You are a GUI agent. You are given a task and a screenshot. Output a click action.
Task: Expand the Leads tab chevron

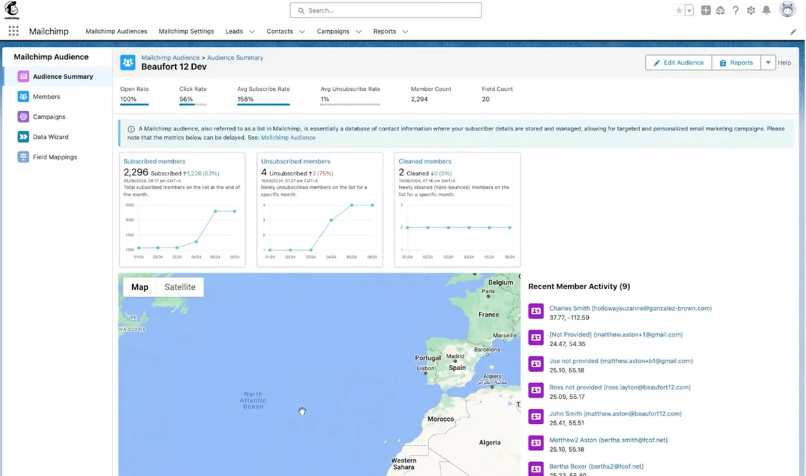coord(252,32)
